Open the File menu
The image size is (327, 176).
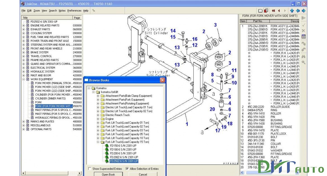(23, 11)
